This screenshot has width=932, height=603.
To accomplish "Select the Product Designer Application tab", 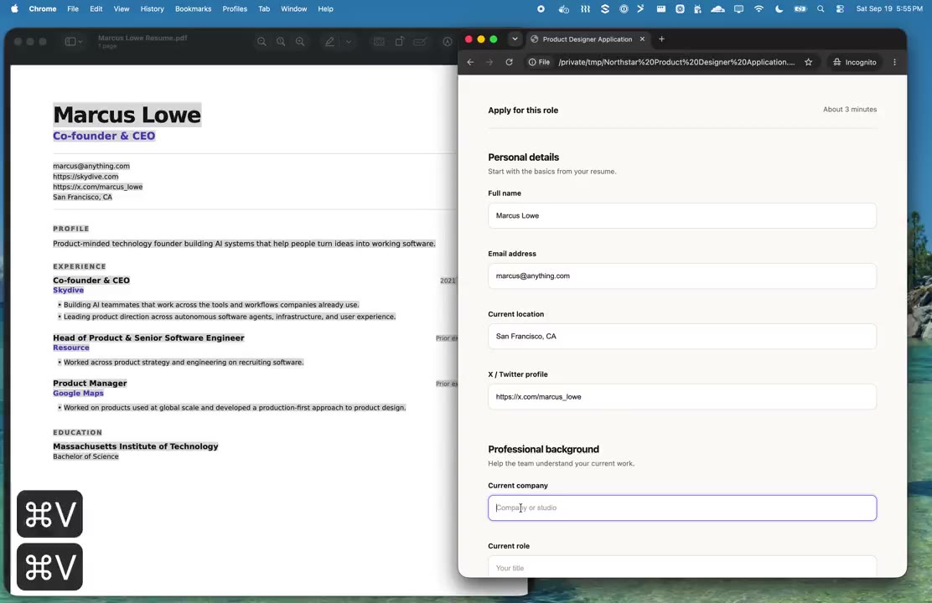I will 588,39.
